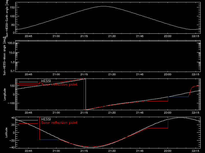
Task: Click the Longitude axis label
Action: (5, 94)
